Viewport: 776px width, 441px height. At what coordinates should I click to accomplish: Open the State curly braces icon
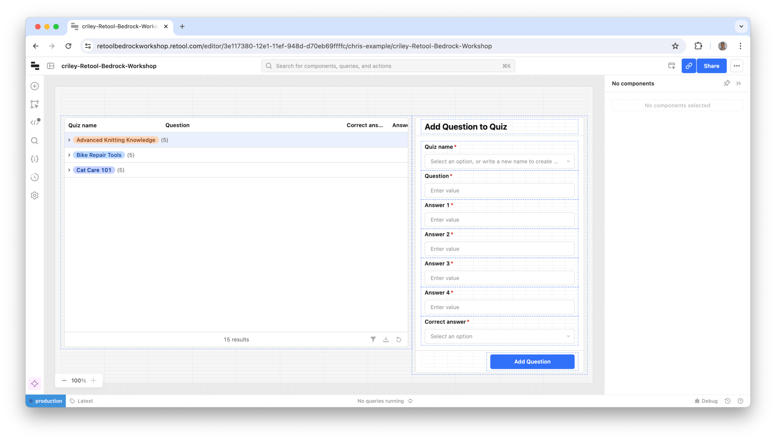tap(35, 159)
